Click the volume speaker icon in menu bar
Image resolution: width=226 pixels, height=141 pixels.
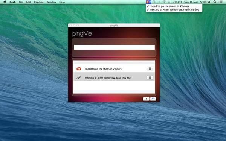(169, 2)
